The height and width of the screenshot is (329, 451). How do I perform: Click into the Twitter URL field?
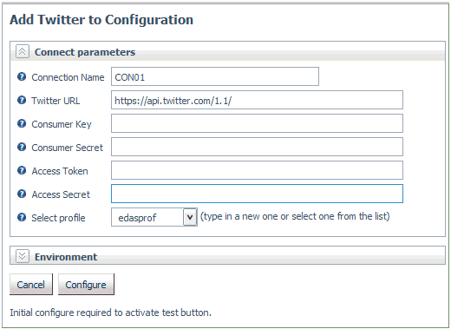[257, 100]
